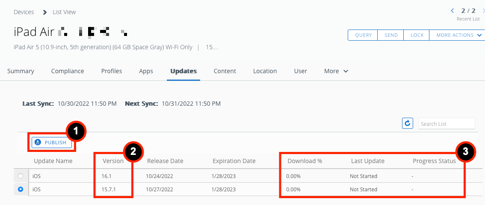Sort by Update Name column header
This screenshot has width=485, height=205.
pyautogui.click(x=53, y=161)
